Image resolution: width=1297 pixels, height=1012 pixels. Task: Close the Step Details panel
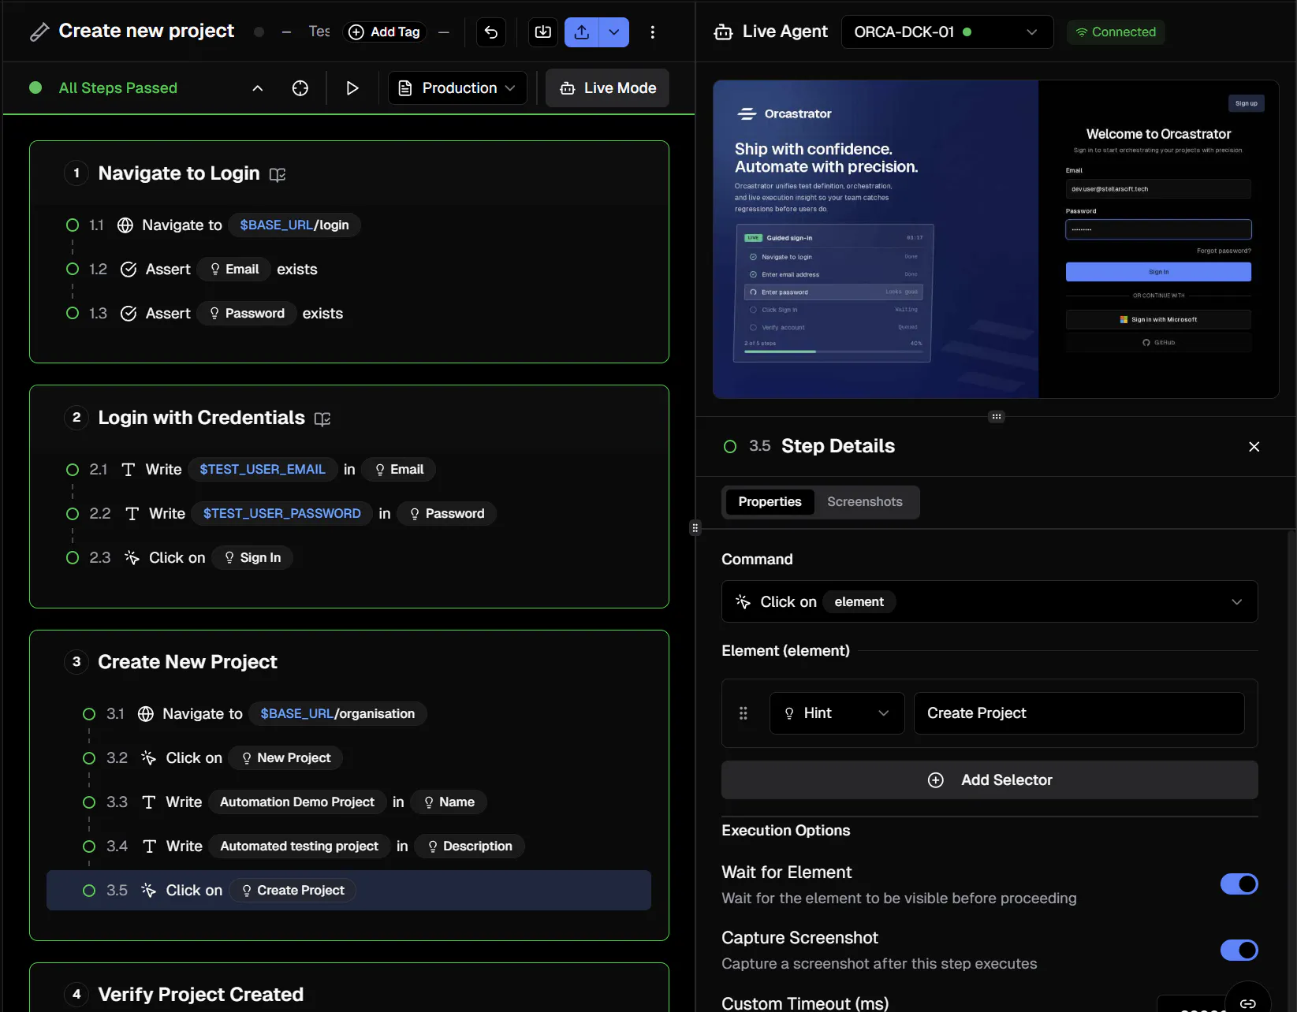tap(1254, 447)
